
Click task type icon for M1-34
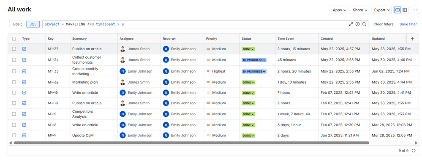(x=24, y=60)
